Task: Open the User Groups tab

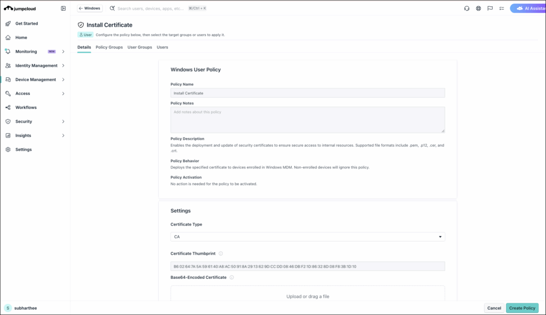Action: 140,47
